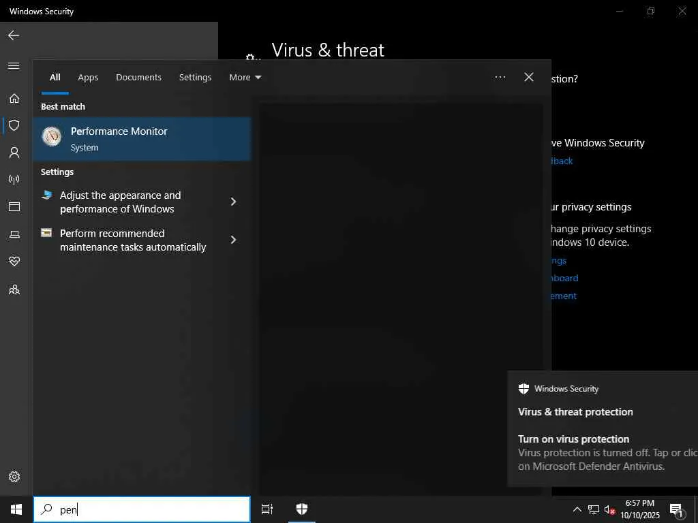Click the Windows Start button
698x523 pixels.
click(x=16, y=509)
